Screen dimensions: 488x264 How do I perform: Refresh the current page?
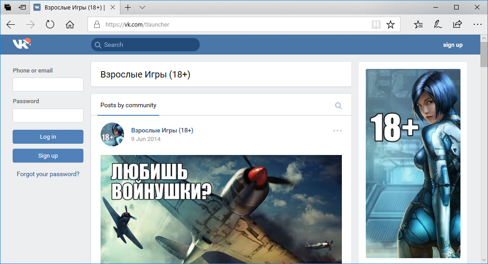[50, 25]
